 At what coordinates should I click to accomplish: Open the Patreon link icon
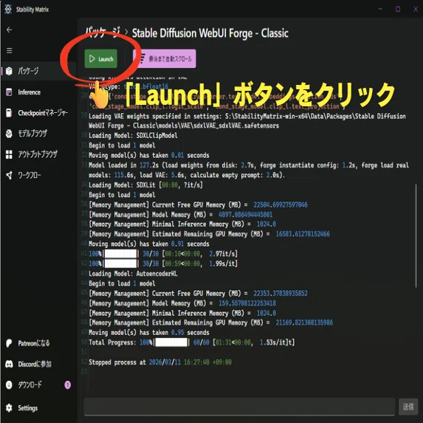point(9,343)
